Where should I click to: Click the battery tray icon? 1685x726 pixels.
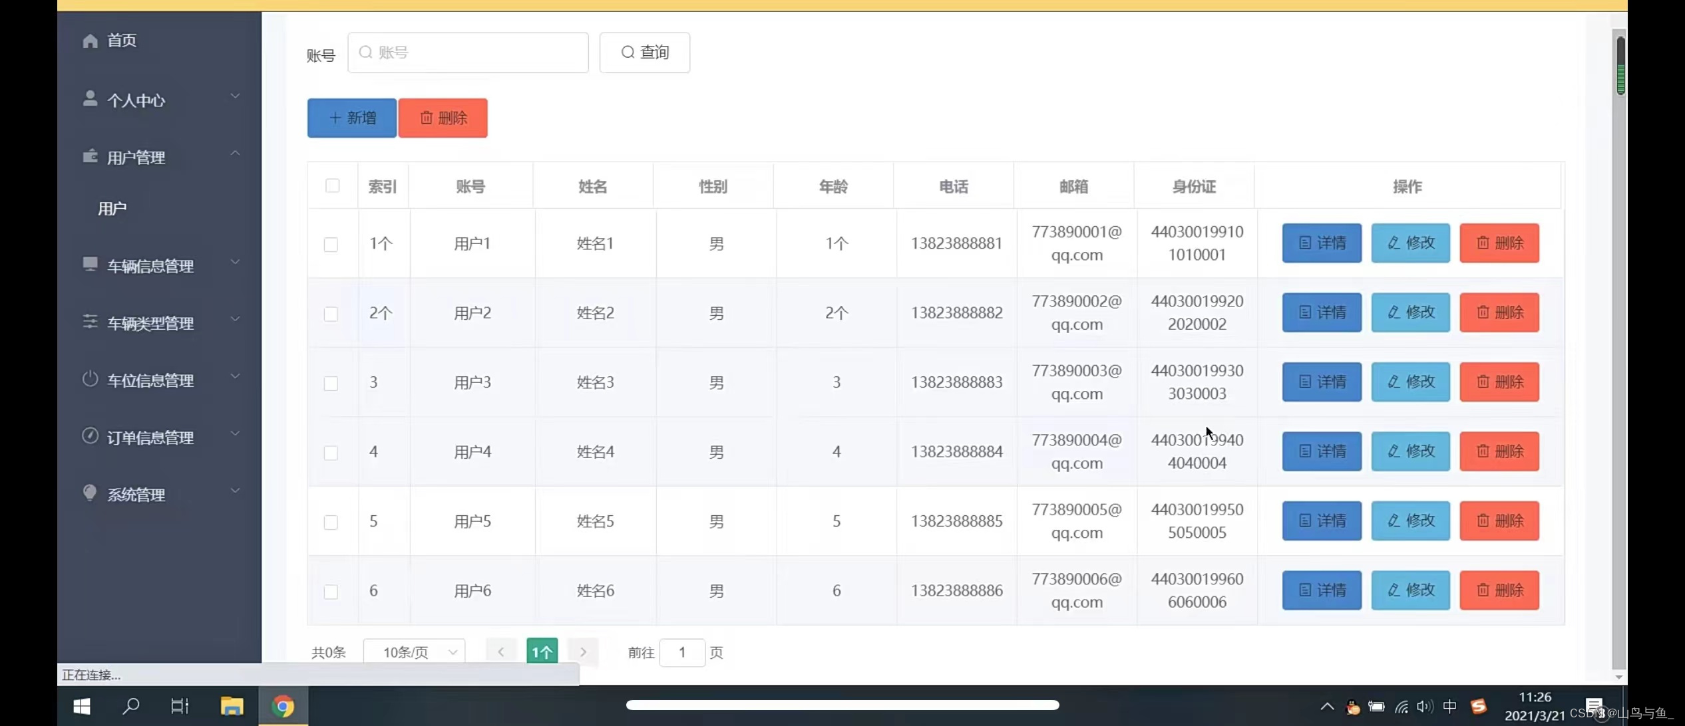(x=1376, y=707)
